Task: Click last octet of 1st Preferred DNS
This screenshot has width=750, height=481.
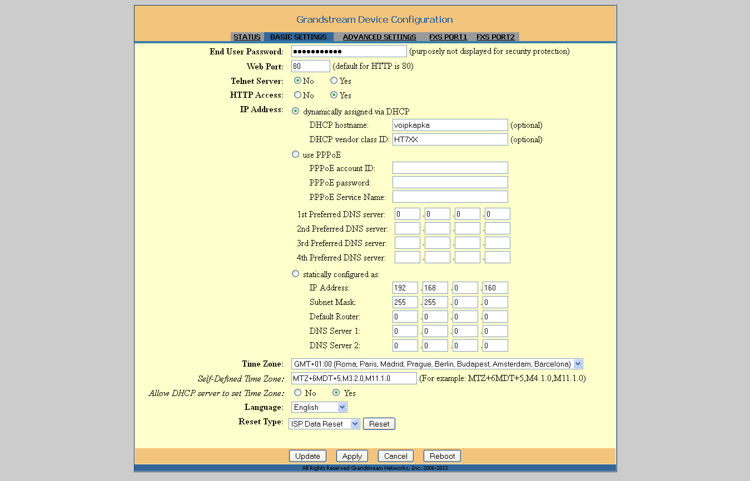Action: click(498, 214)
